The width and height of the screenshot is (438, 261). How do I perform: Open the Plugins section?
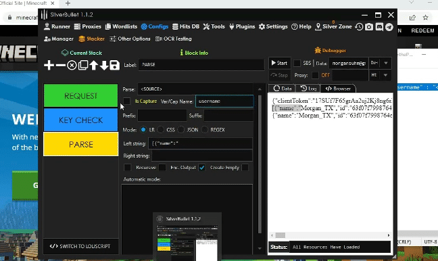tap(242, 26)
